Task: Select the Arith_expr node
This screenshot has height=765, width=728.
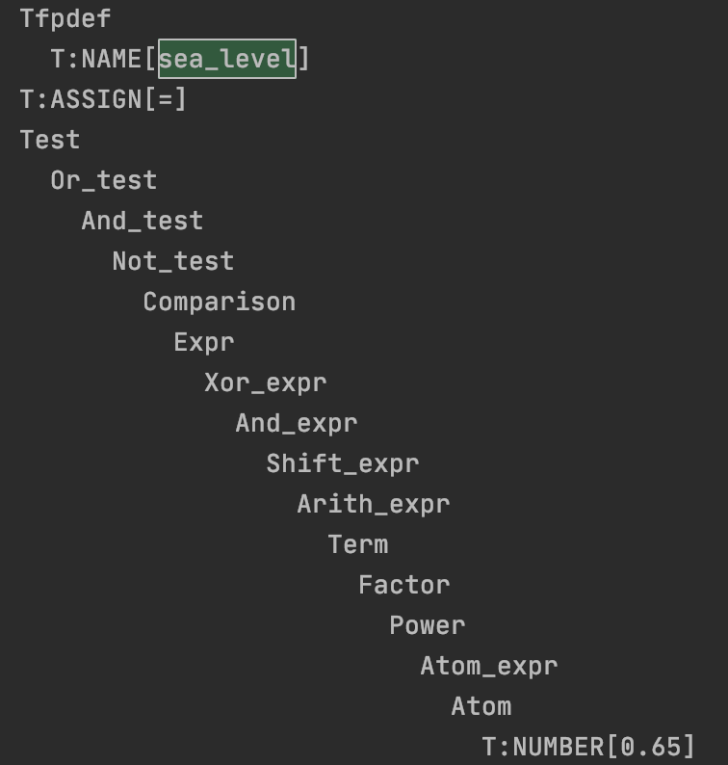Action: (374, 505)
